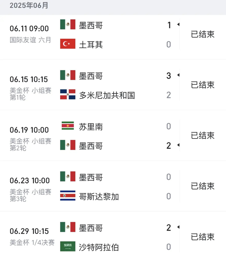
Task: Click the Suriname flag icon
Action: coord(68,126)
